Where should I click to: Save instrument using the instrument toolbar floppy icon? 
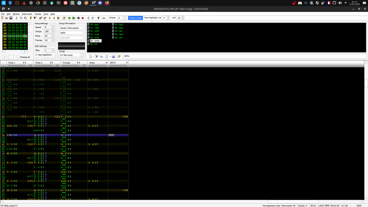113,56
